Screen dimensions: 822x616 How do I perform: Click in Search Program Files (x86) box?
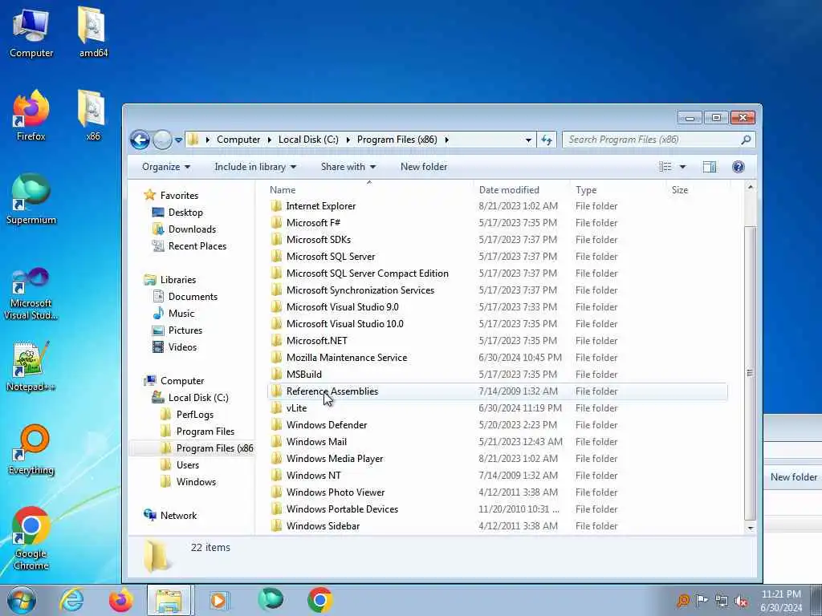click(658, 140)
